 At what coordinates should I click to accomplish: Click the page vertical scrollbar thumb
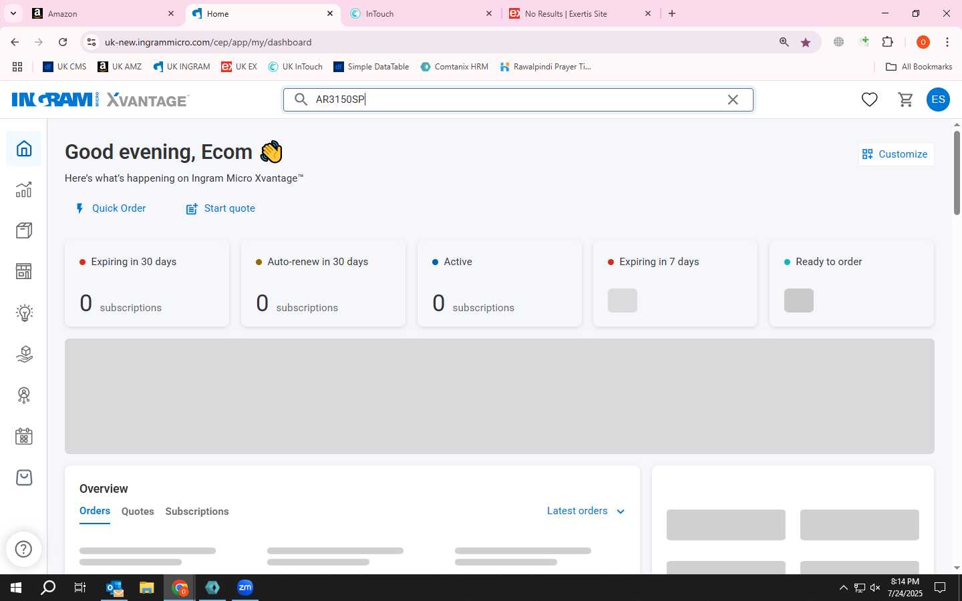957,173
